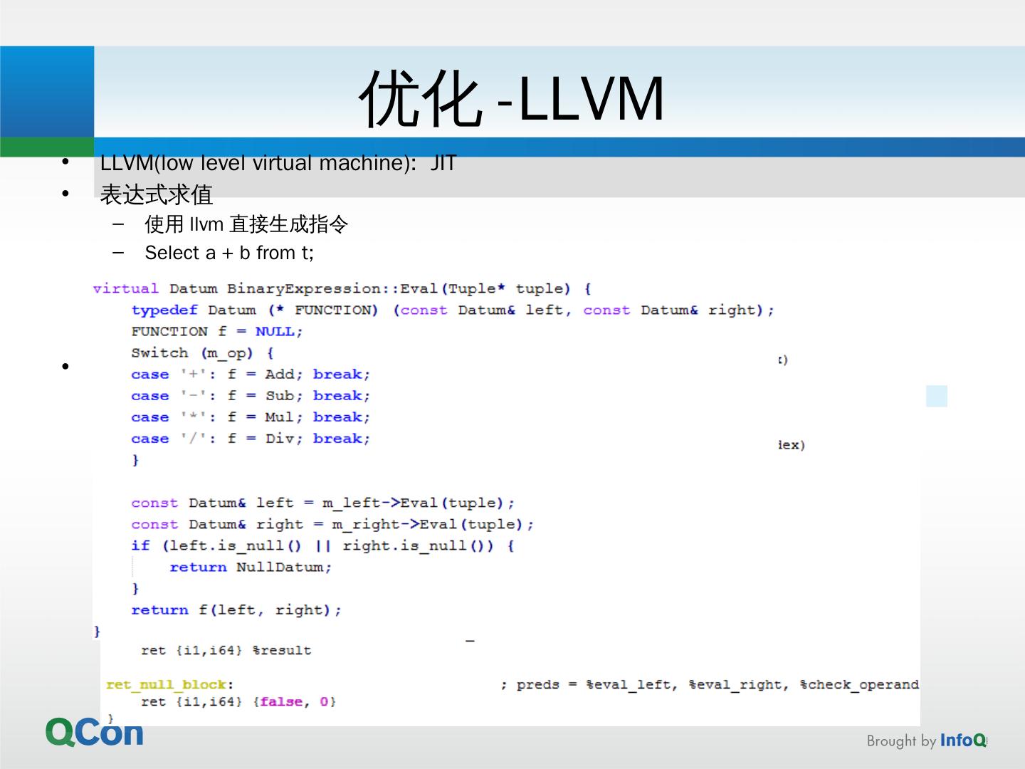Click the if left.is_null() condition line
This screenshot has width=1025, height=769.
pyautogui.click(x=322, y=545)
